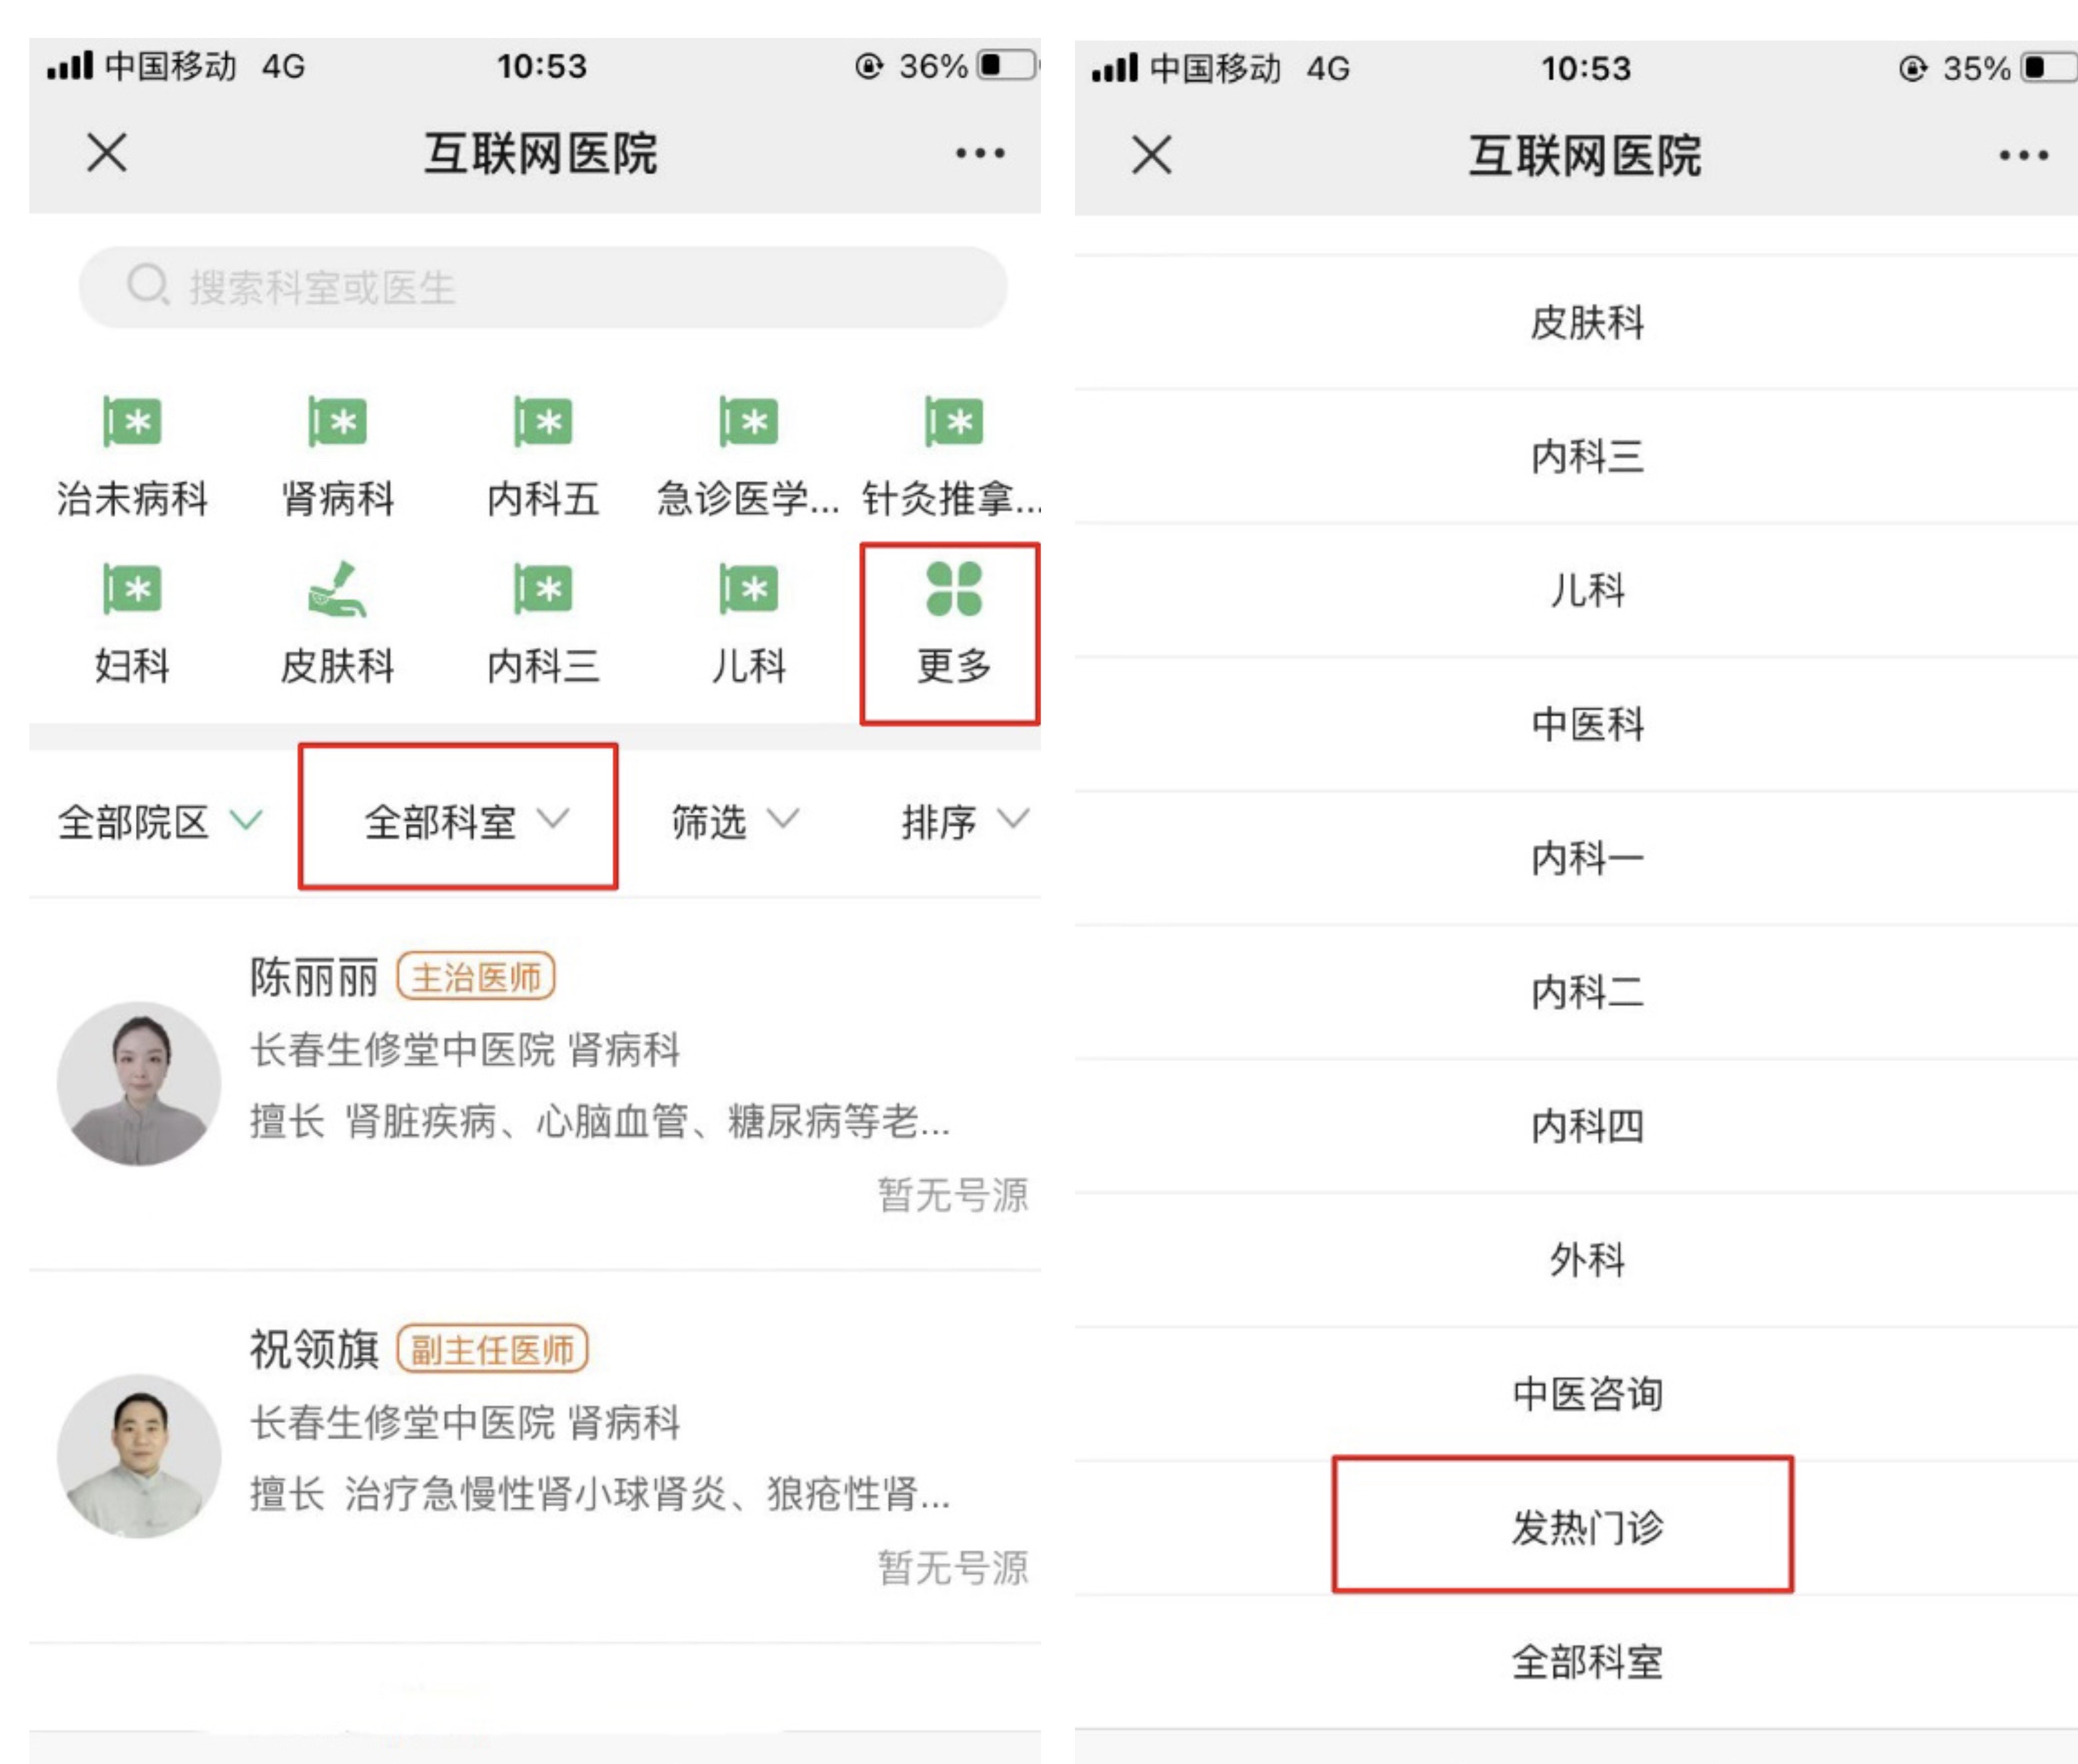Open the 妇科 department icon
Image resolution: width=2078 pixels, height=1764 pixels.
(x=132, y=590)
